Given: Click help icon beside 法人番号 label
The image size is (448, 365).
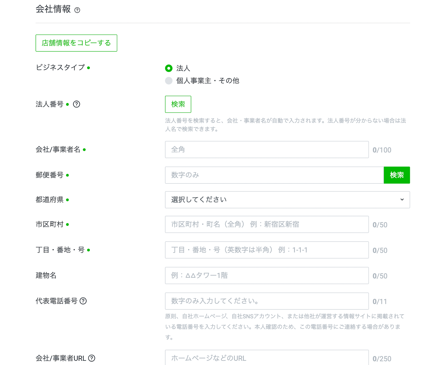Looking at the screenshot, I should (76, 104).
